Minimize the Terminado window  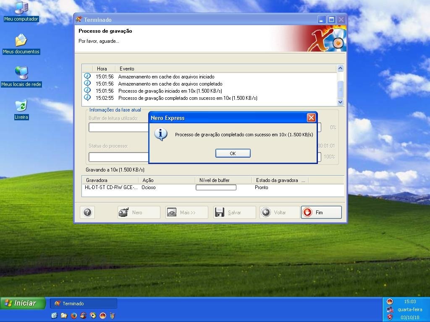(322, 20)
